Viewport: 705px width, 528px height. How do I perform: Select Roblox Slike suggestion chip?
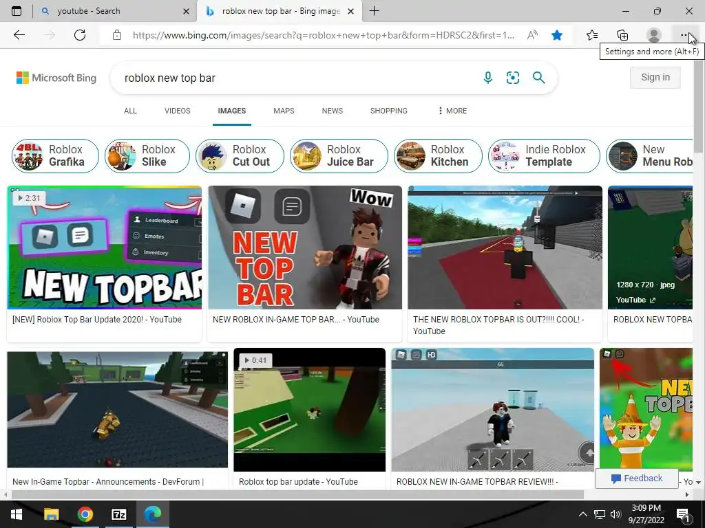(x=147, y=156)
